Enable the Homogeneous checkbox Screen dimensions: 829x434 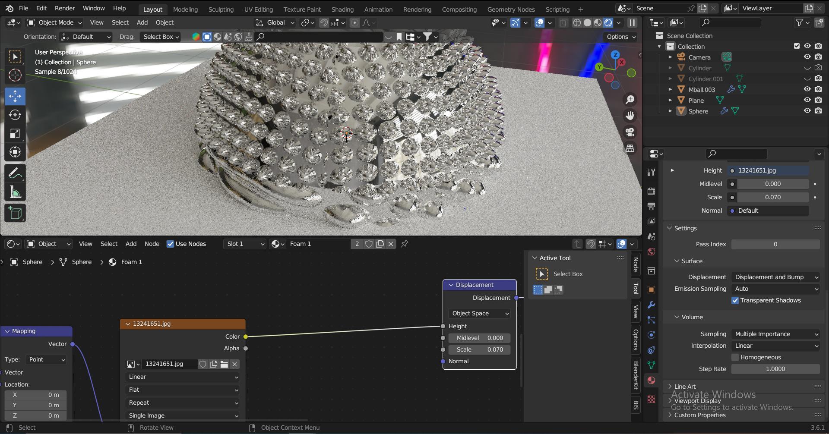click(735, 357)
